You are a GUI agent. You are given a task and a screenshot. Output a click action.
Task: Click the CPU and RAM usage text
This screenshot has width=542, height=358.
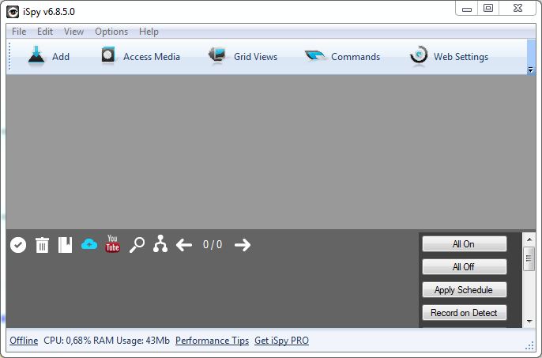click(x=107, y=341)
